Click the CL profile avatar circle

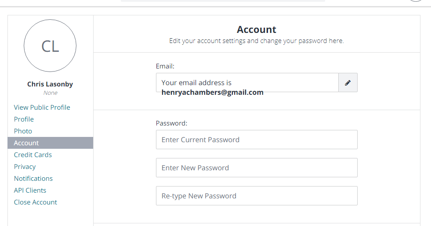pyautogui.click(x=50, y=46)
